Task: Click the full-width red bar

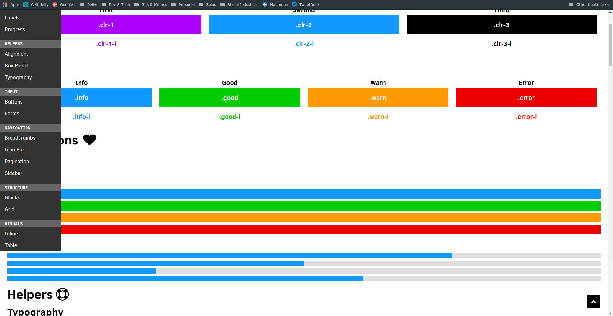Action: [331, 229]
